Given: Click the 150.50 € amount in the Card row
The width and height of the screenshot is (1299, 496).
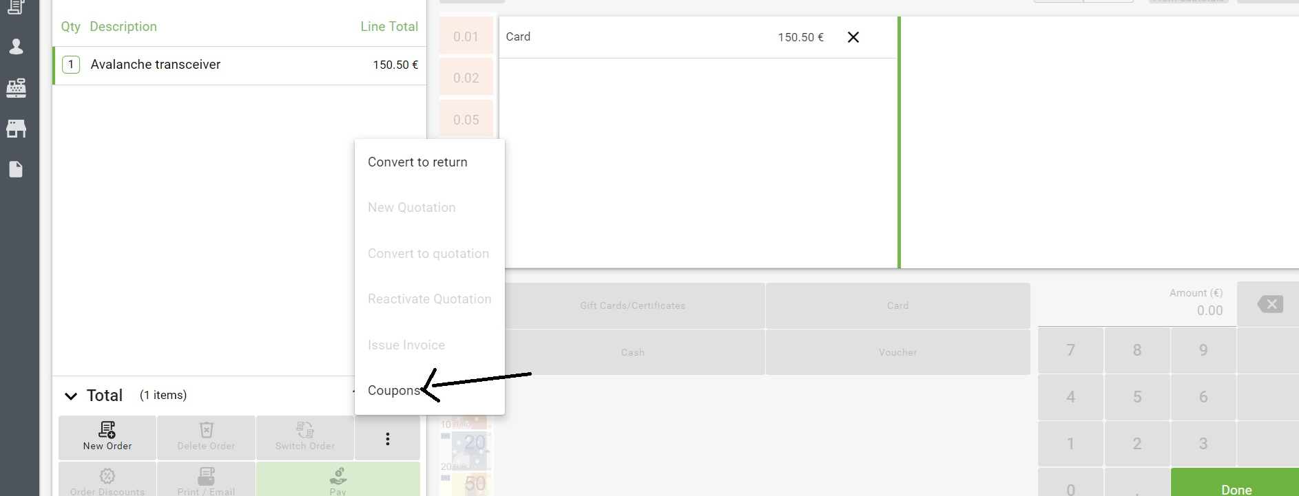Looking at the screenshot, I should point(800,37).
